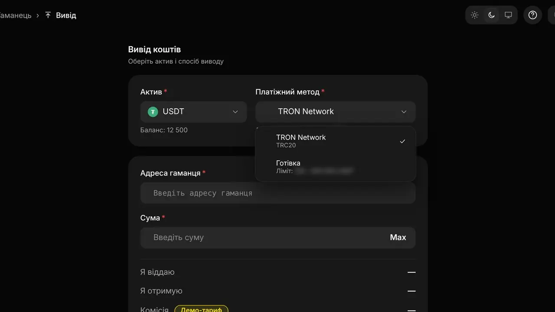Focus the Введіть адресу гаманця field
The width and height of the screenshot is (555, 312).
[278, 193]
